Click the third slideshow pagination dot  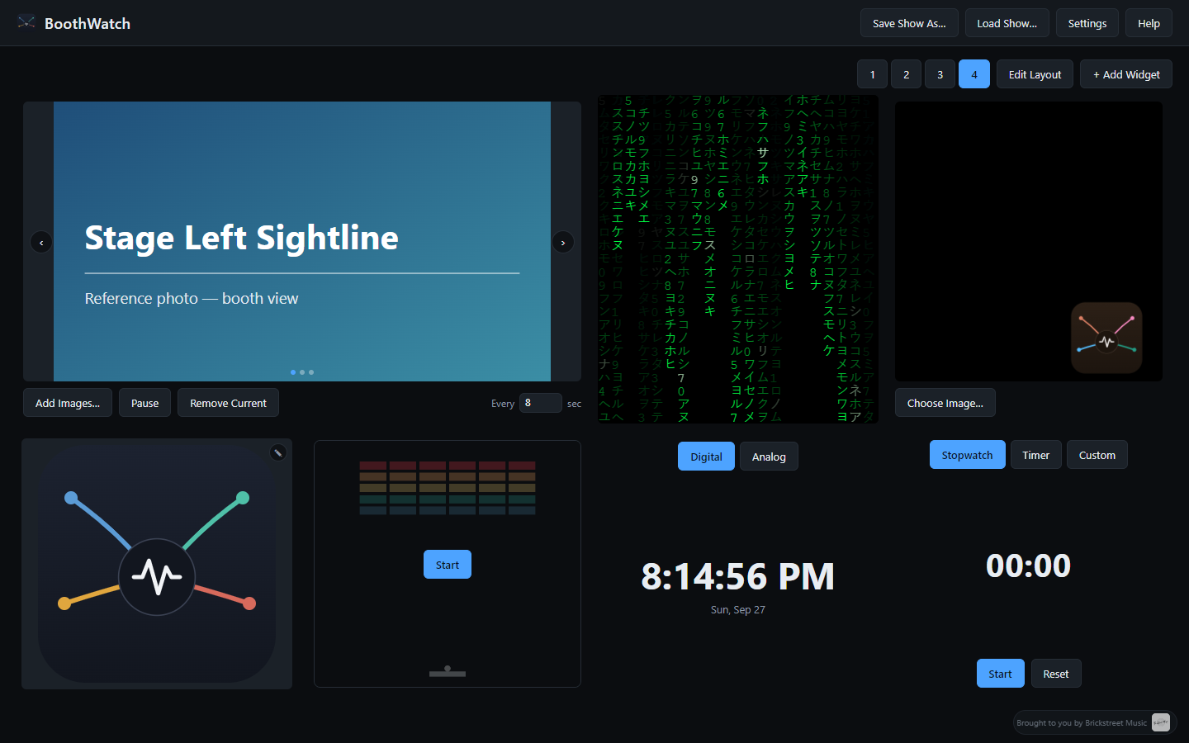click(311, 372)
